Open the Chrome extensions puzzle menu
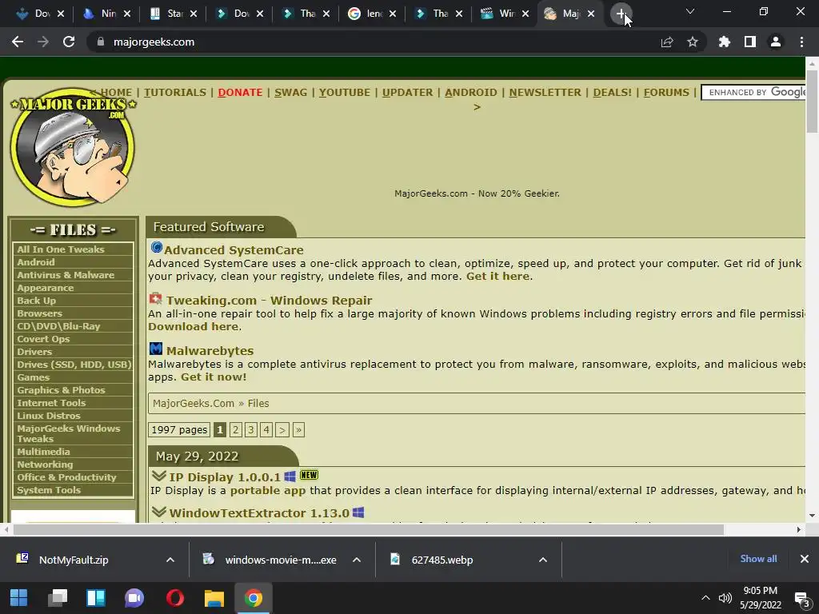 (x=725, y=42)
